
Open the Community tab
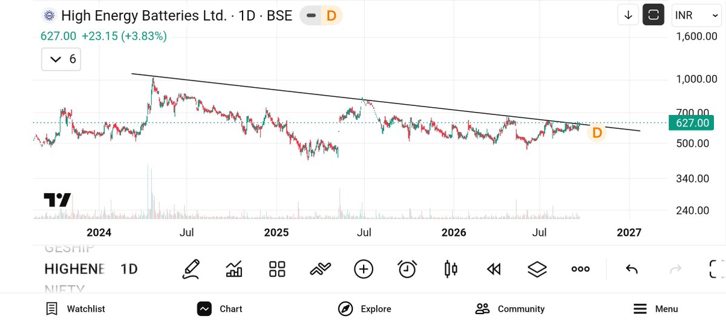[510, 309]
